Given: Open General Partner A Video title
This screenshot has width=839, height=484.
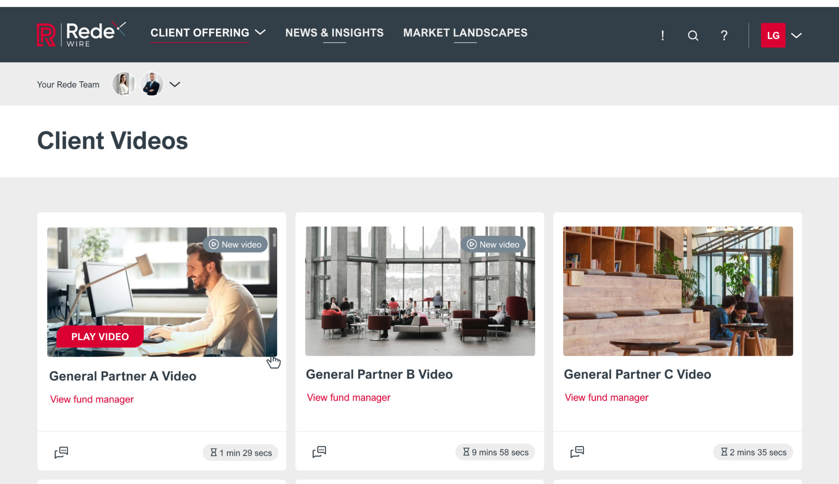Looking at the screenshot, I should pos(123,376).
